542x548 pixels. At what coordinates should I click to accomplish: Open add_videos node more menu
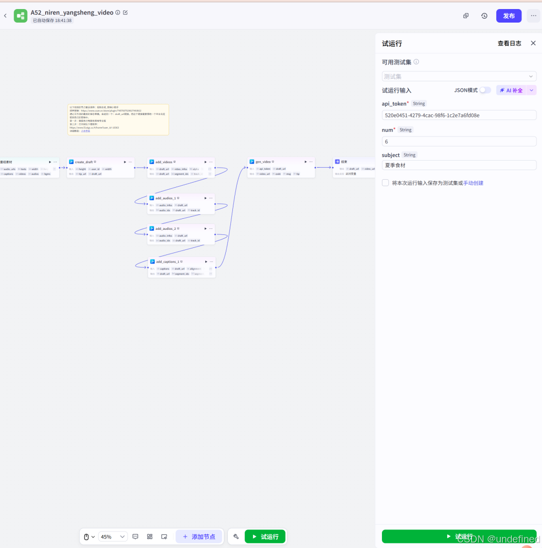coord(211,162)
